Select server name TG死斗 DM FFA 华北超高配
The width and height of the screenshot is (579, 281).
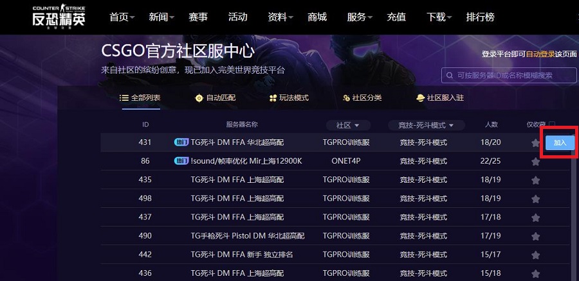pos(237,142)
